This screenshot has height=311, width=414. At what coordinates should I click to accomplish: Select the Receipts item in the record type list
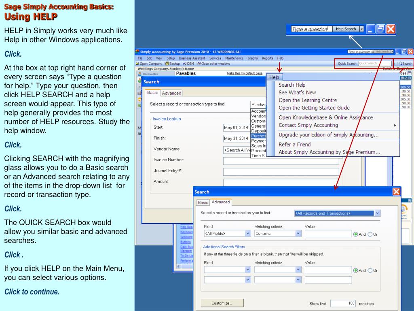point(258,151)
